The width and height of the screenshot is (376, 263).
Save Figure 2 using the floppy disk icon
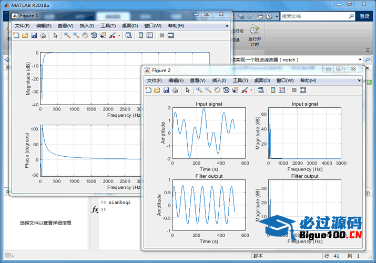(x=166, y=90)
